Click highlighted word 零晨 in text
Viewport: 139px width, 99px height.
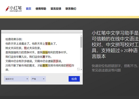48,44
